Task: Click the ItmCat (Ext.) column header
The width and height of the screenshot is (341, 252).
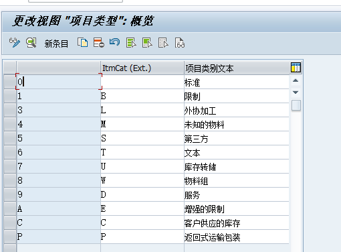Action: click(142, 68)
